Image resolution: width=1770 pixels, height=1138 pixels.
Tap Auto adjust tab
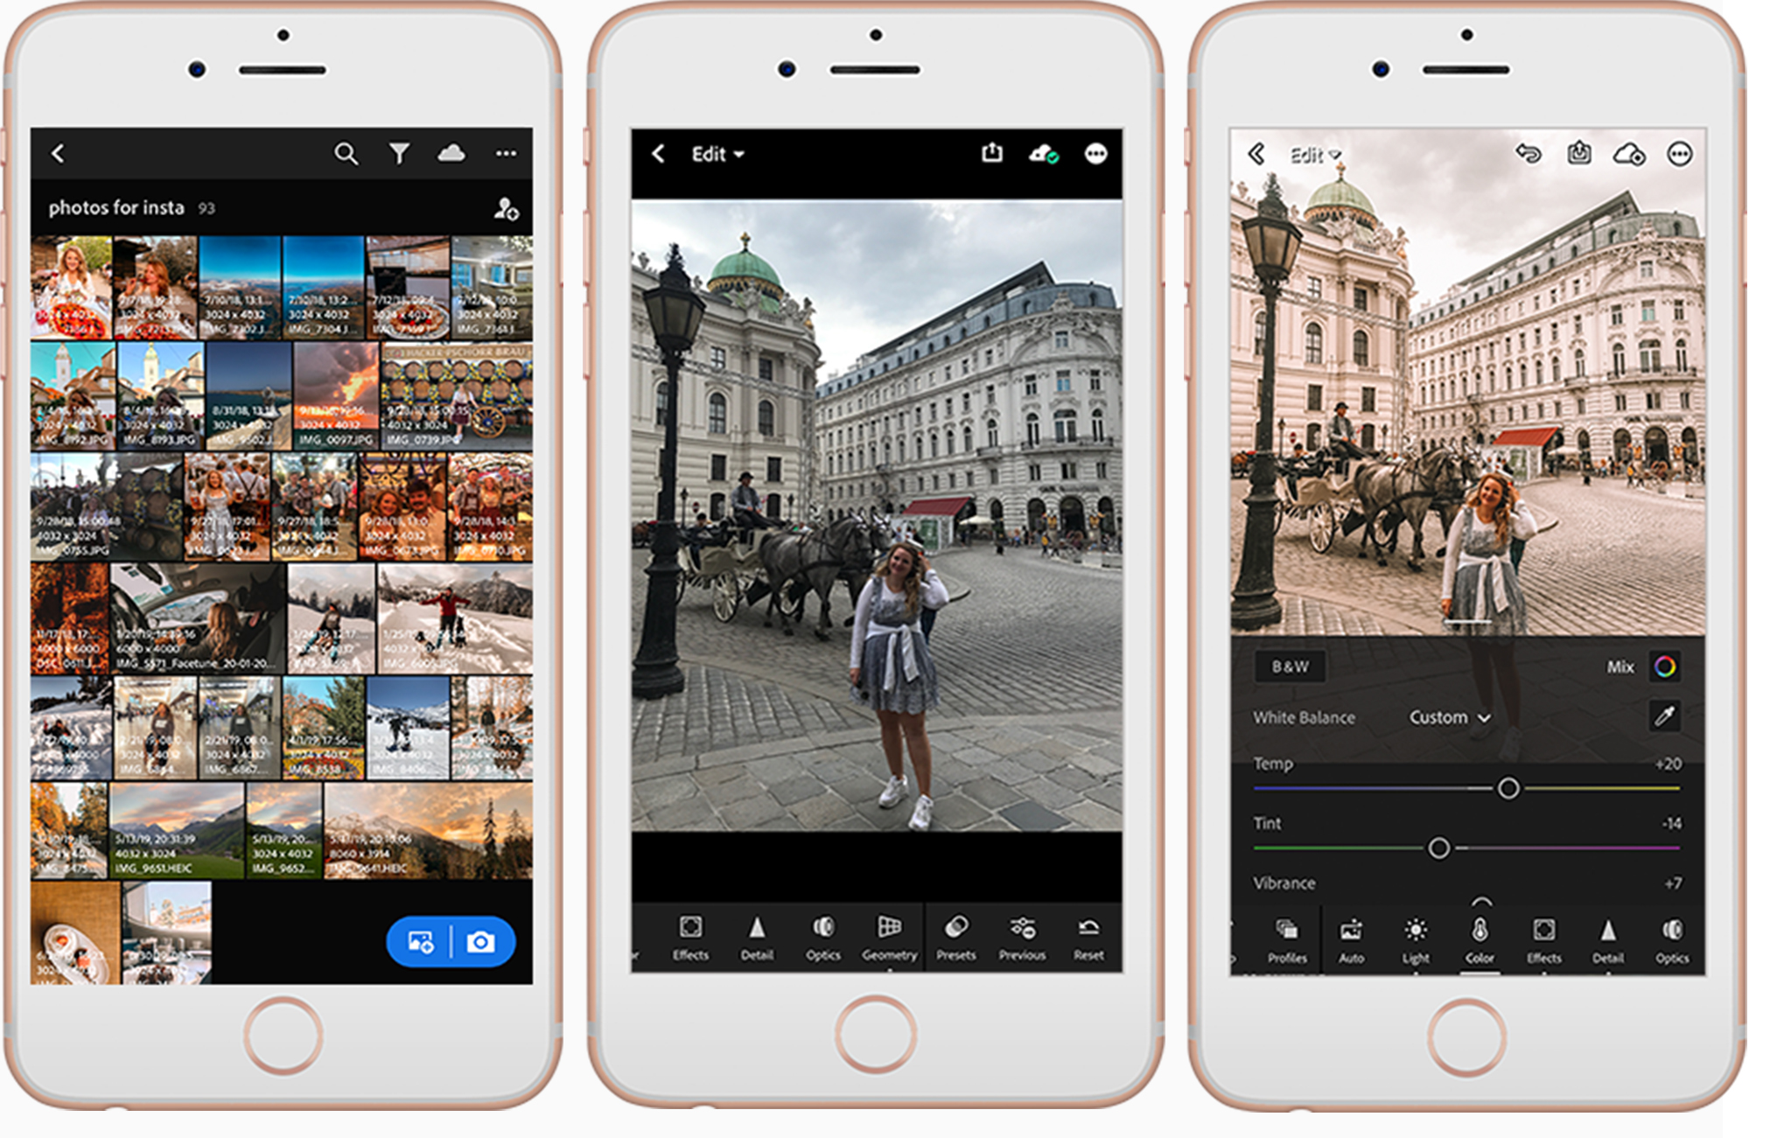[x=1351, y=941]
